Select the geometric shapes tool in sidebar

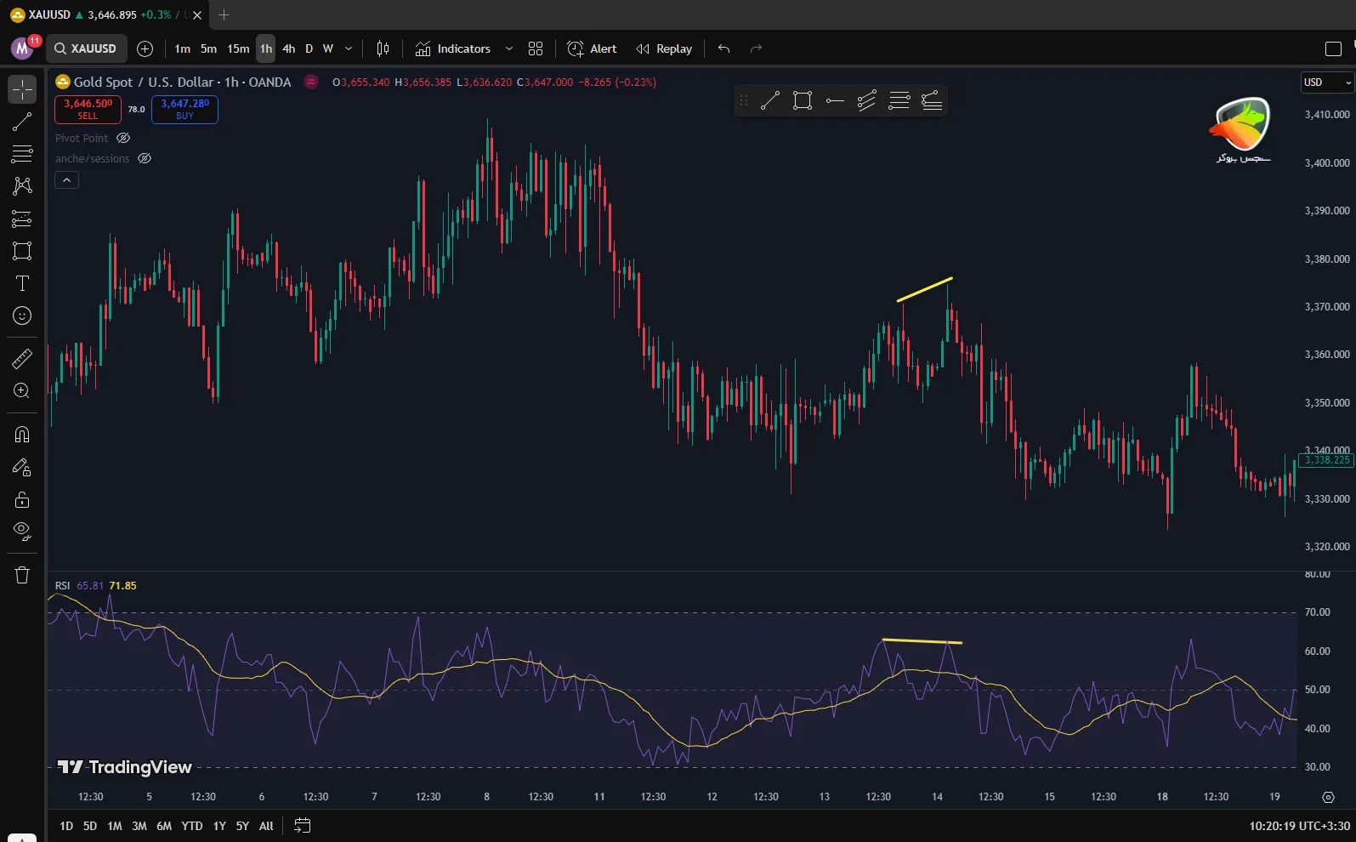[22, 251]
